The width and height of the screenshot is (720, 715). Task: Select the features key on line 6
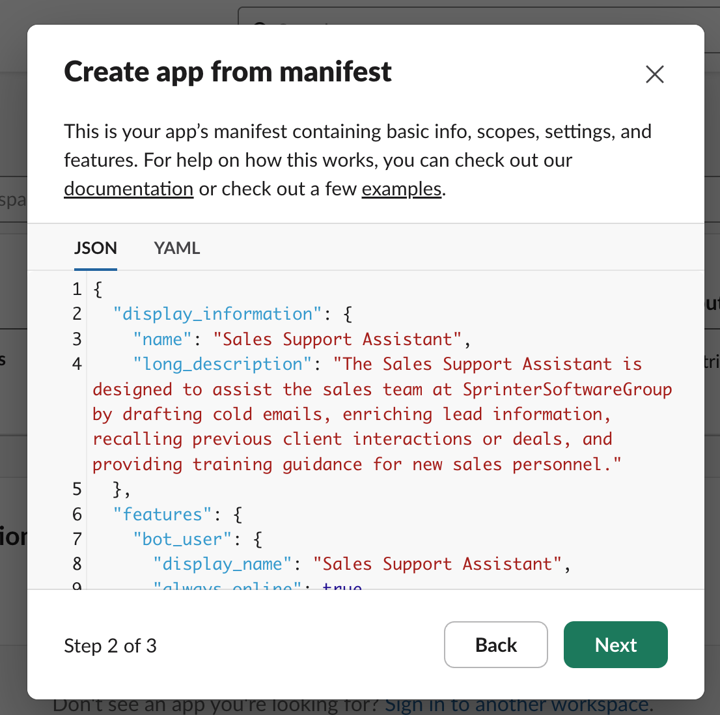coord(161,514)
